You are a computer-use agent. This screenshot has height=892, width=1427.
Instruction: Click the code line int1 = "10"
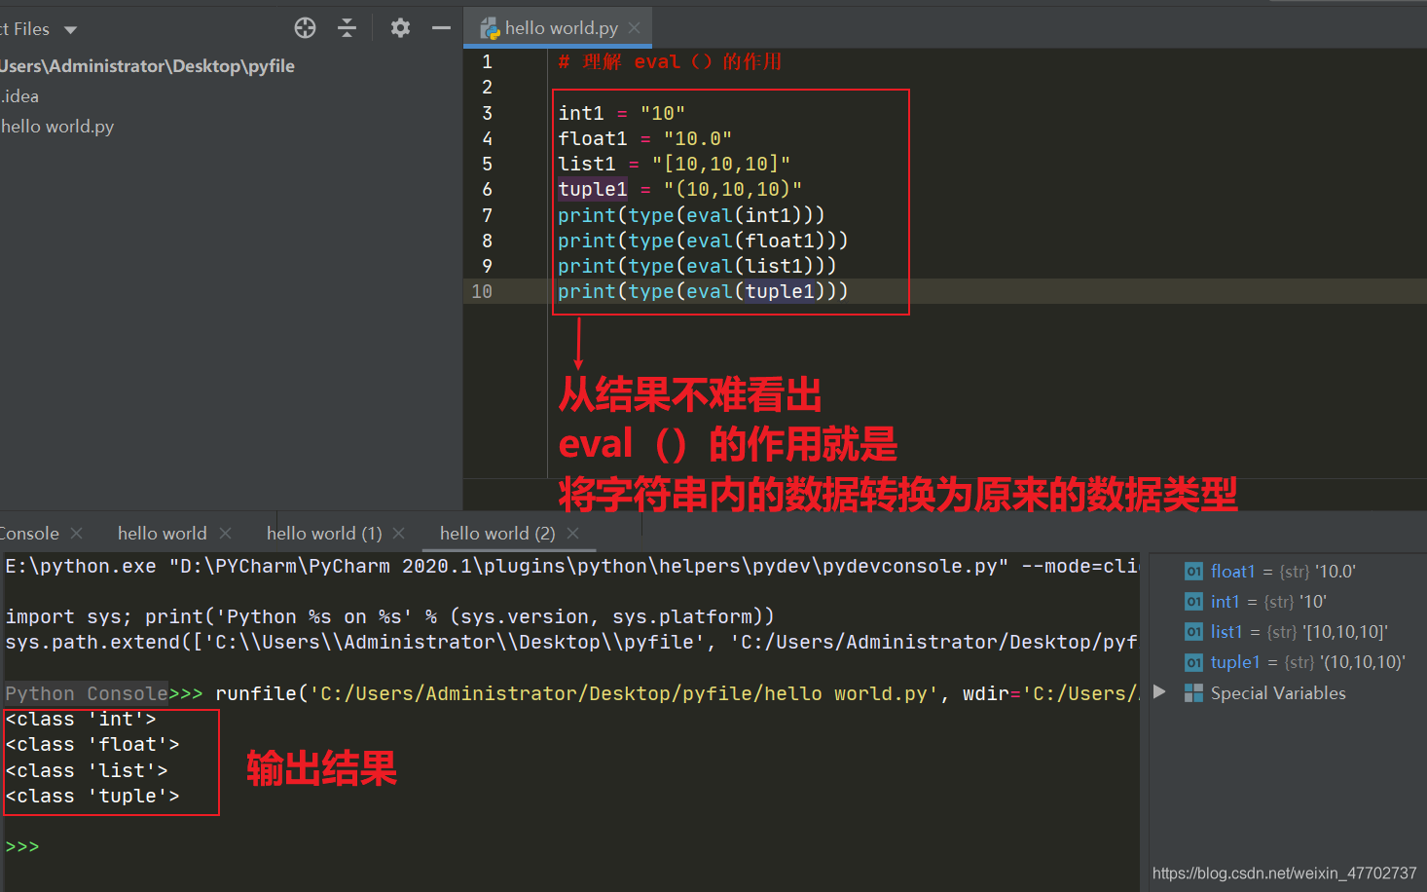click(621, 113)
